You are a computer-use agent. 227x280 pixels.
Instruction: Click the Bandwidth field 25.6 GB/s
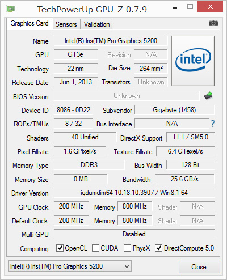[185, 179]
